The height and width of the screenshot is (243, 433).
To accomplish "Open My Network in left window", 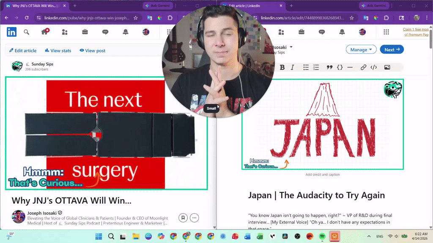I will tap(65, 32).
